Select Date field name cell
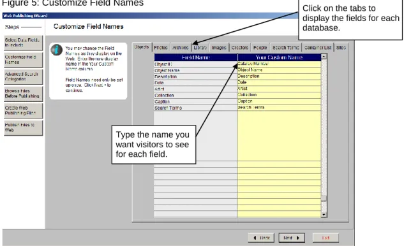 pos(195,83)
